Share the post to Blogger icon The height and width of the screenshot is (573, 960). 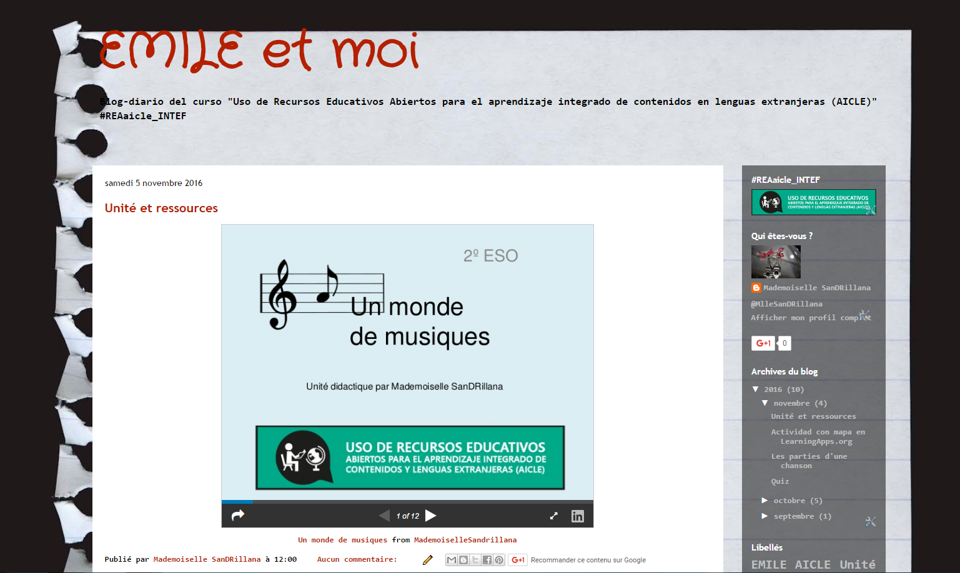coord(463,560)
